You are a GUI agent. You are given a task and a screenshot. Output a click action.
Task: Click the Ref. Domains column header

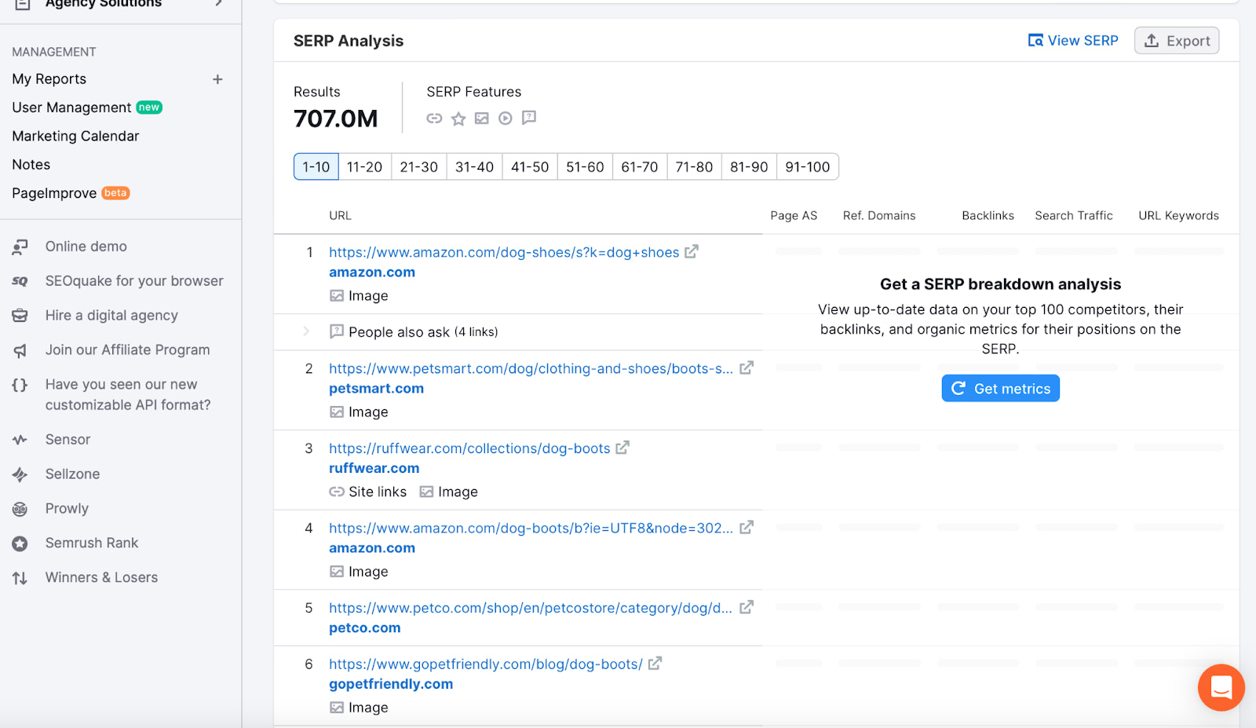pos(879,216)
